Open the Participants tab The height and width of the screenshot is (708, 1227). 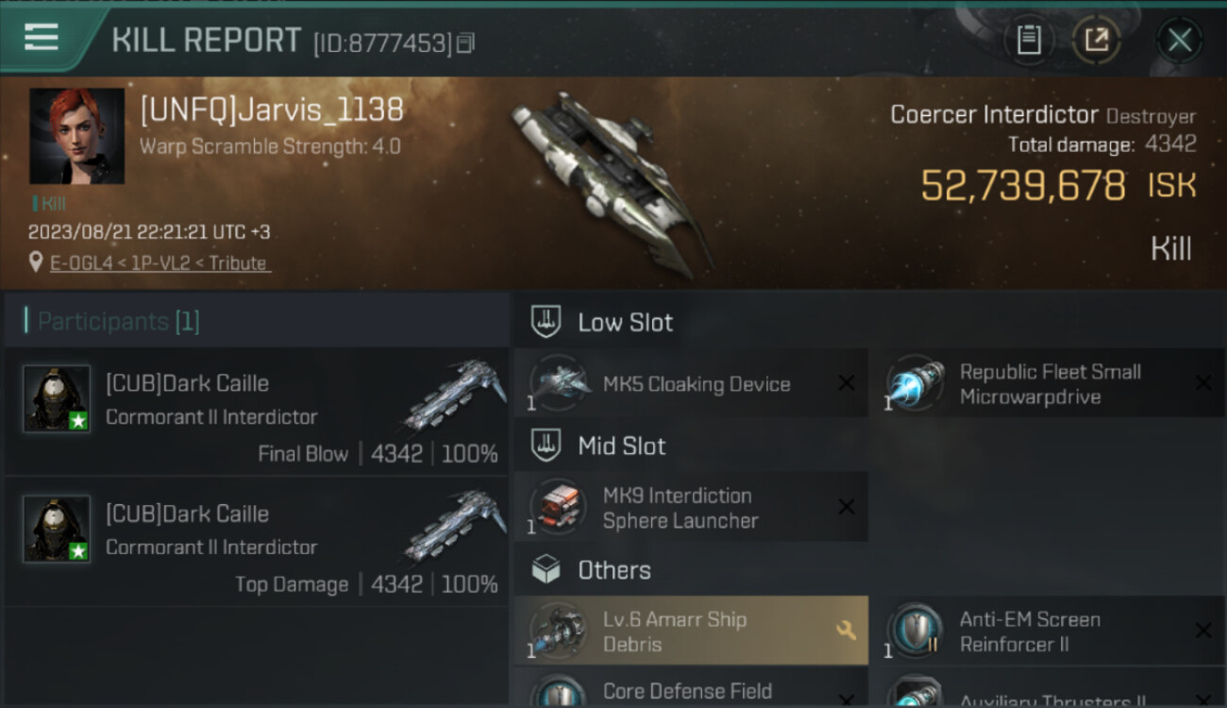pyautogui.click(x=113, y=321)
